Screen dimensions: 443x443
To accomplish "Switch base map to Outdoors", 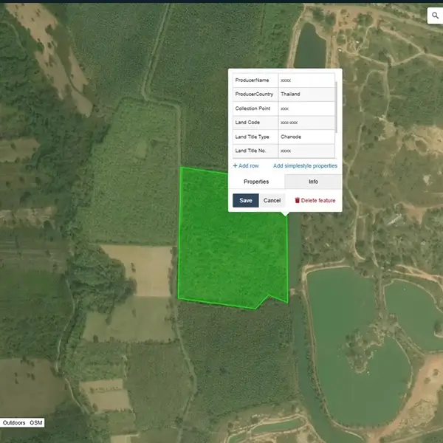I will pos(14,423).
